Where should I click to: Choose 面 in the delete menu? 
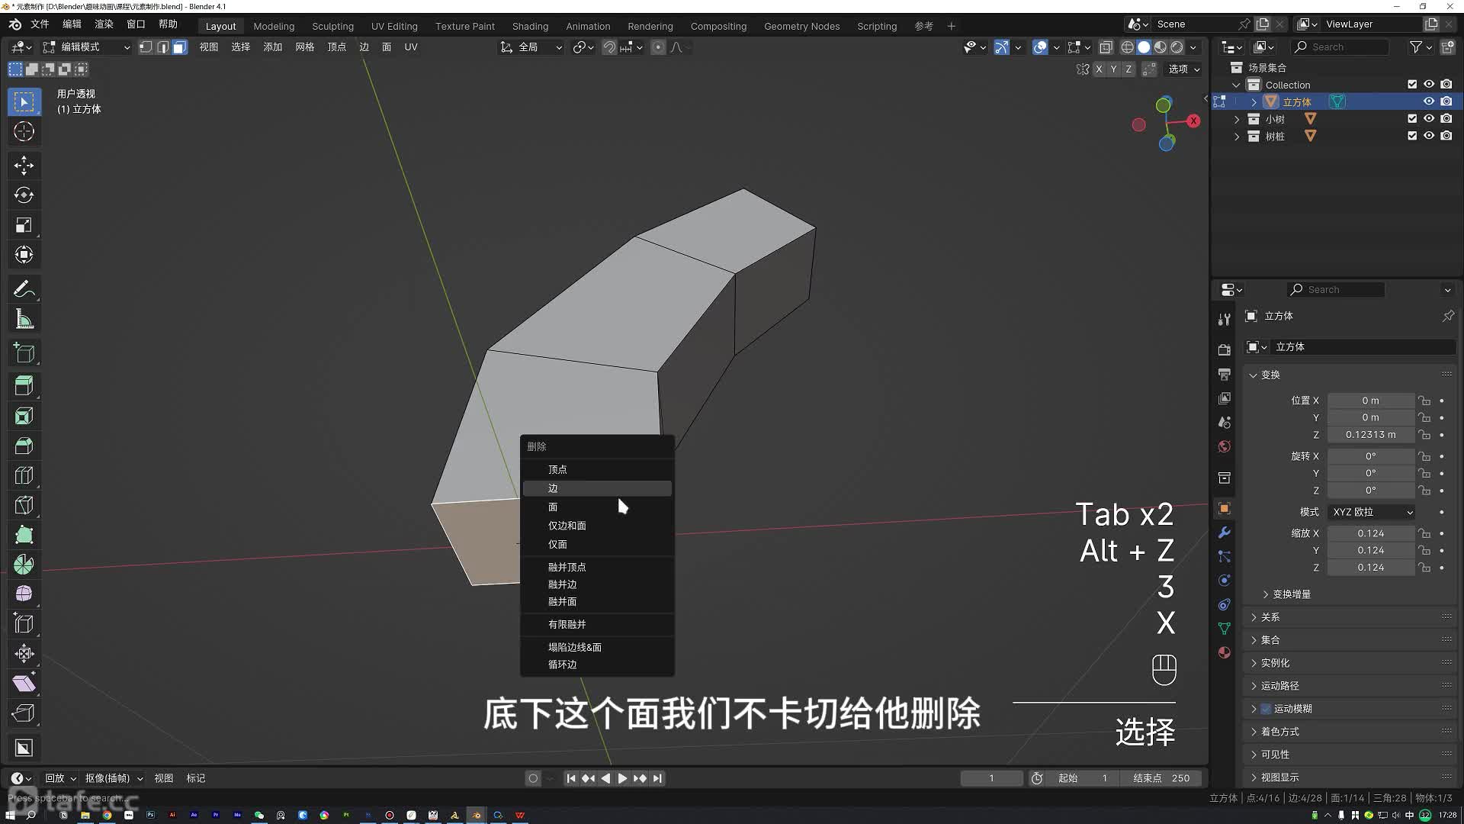[597, 507]
